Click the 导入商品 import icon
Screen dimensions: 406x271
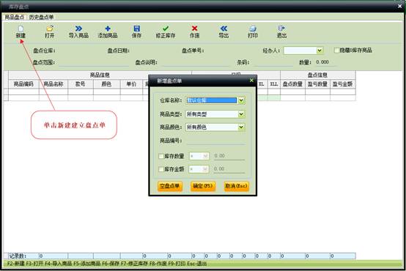(78, 31)
